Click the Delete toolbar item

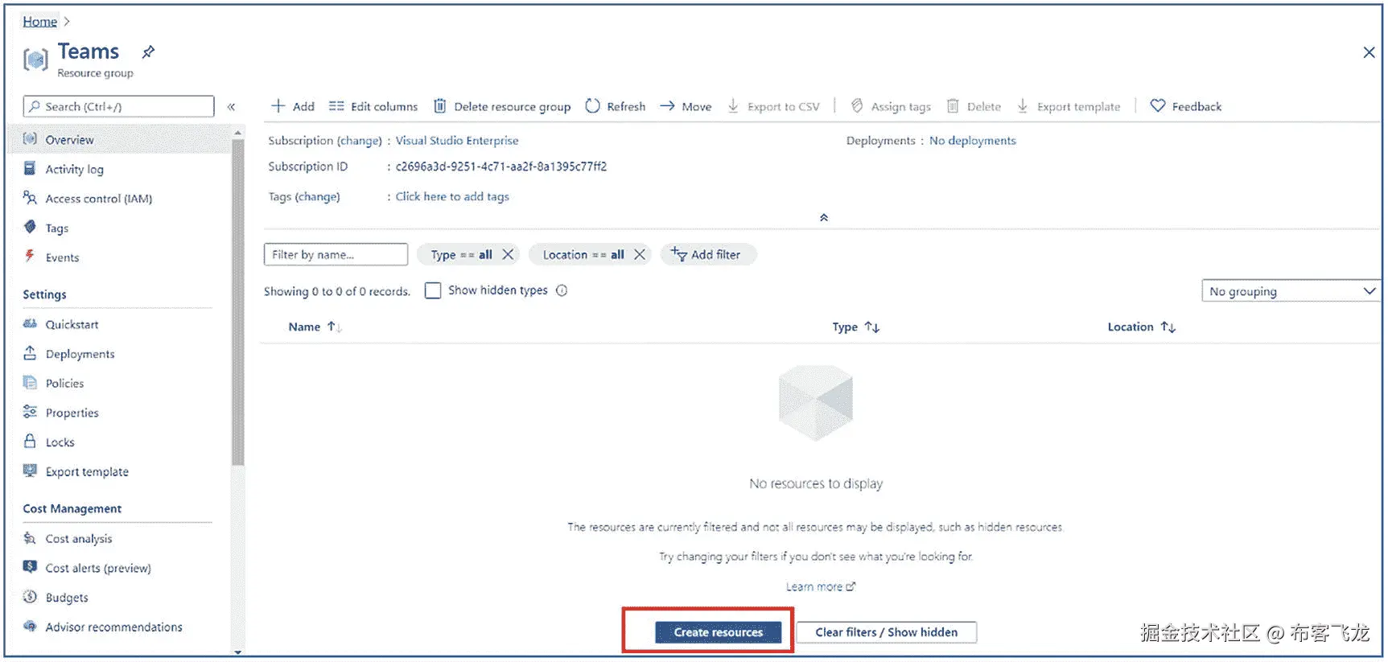tap(974, 106)
